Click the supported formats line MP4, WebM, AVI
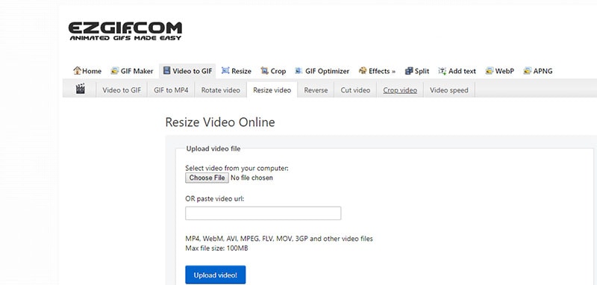 279,239
